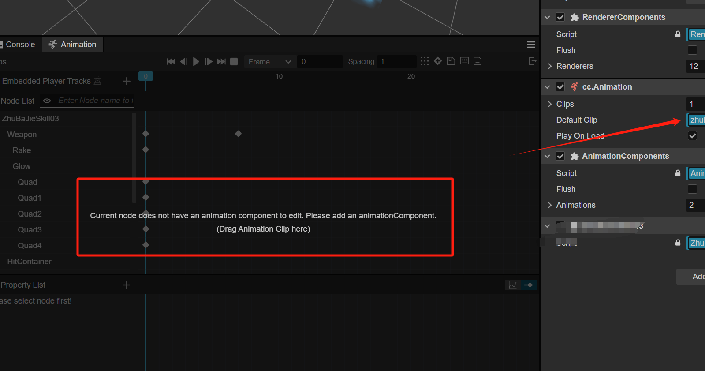Add an embedded player track
Viewport: 705px width, 371px height.
click(127, 81)
